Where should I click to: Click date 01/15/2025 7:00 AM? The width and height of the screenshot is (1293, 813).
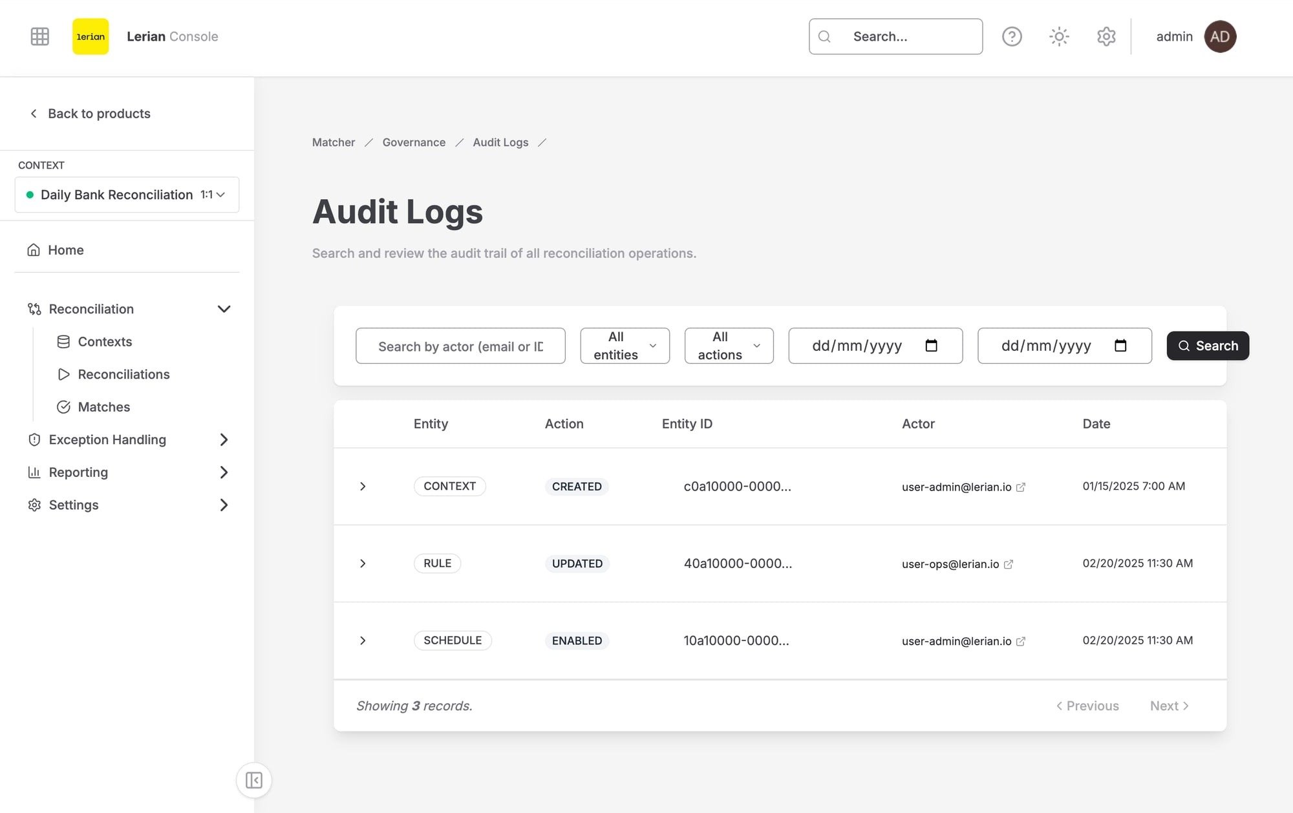(1134, 486)
